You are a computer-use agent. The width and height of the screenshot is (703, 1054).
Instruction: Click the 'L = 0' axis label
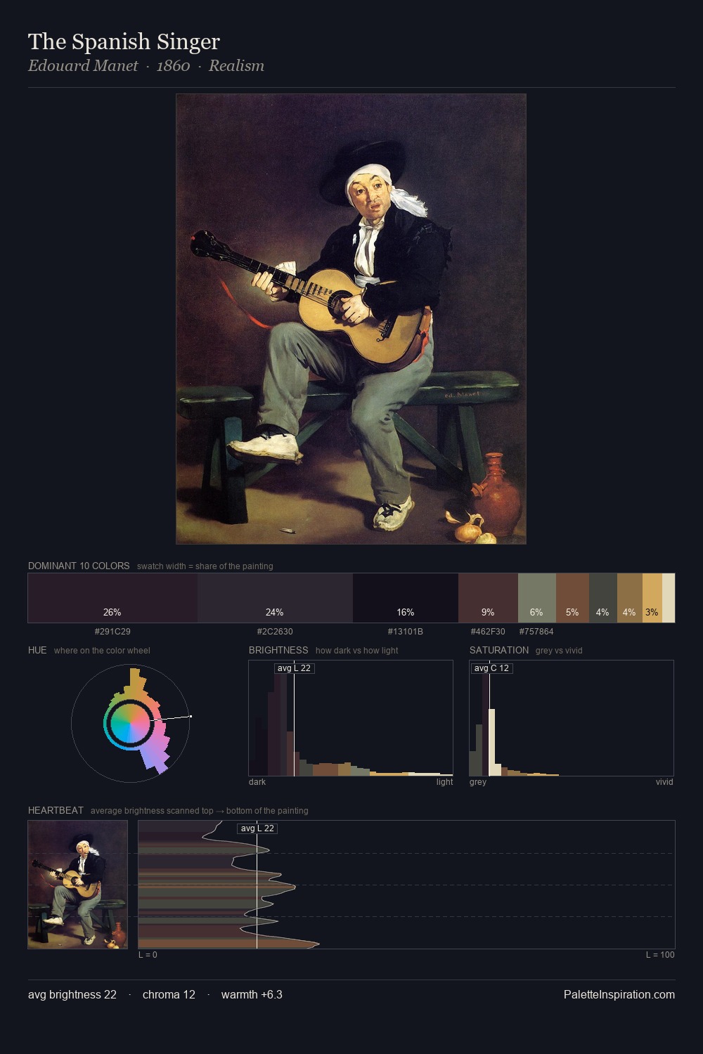(x=148, y=955)
